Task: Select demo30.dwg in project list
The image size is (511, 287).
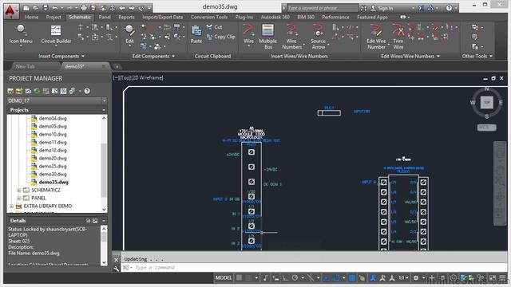Action: [x=53, y=174]
